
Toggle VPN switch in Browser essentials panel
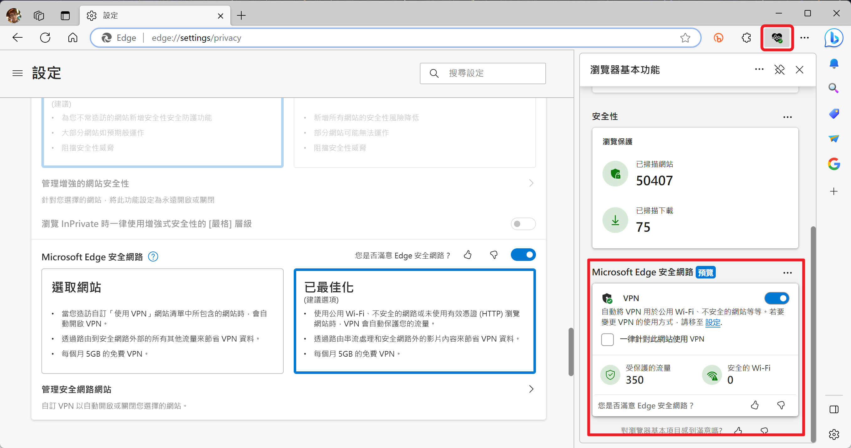(776, 298)
